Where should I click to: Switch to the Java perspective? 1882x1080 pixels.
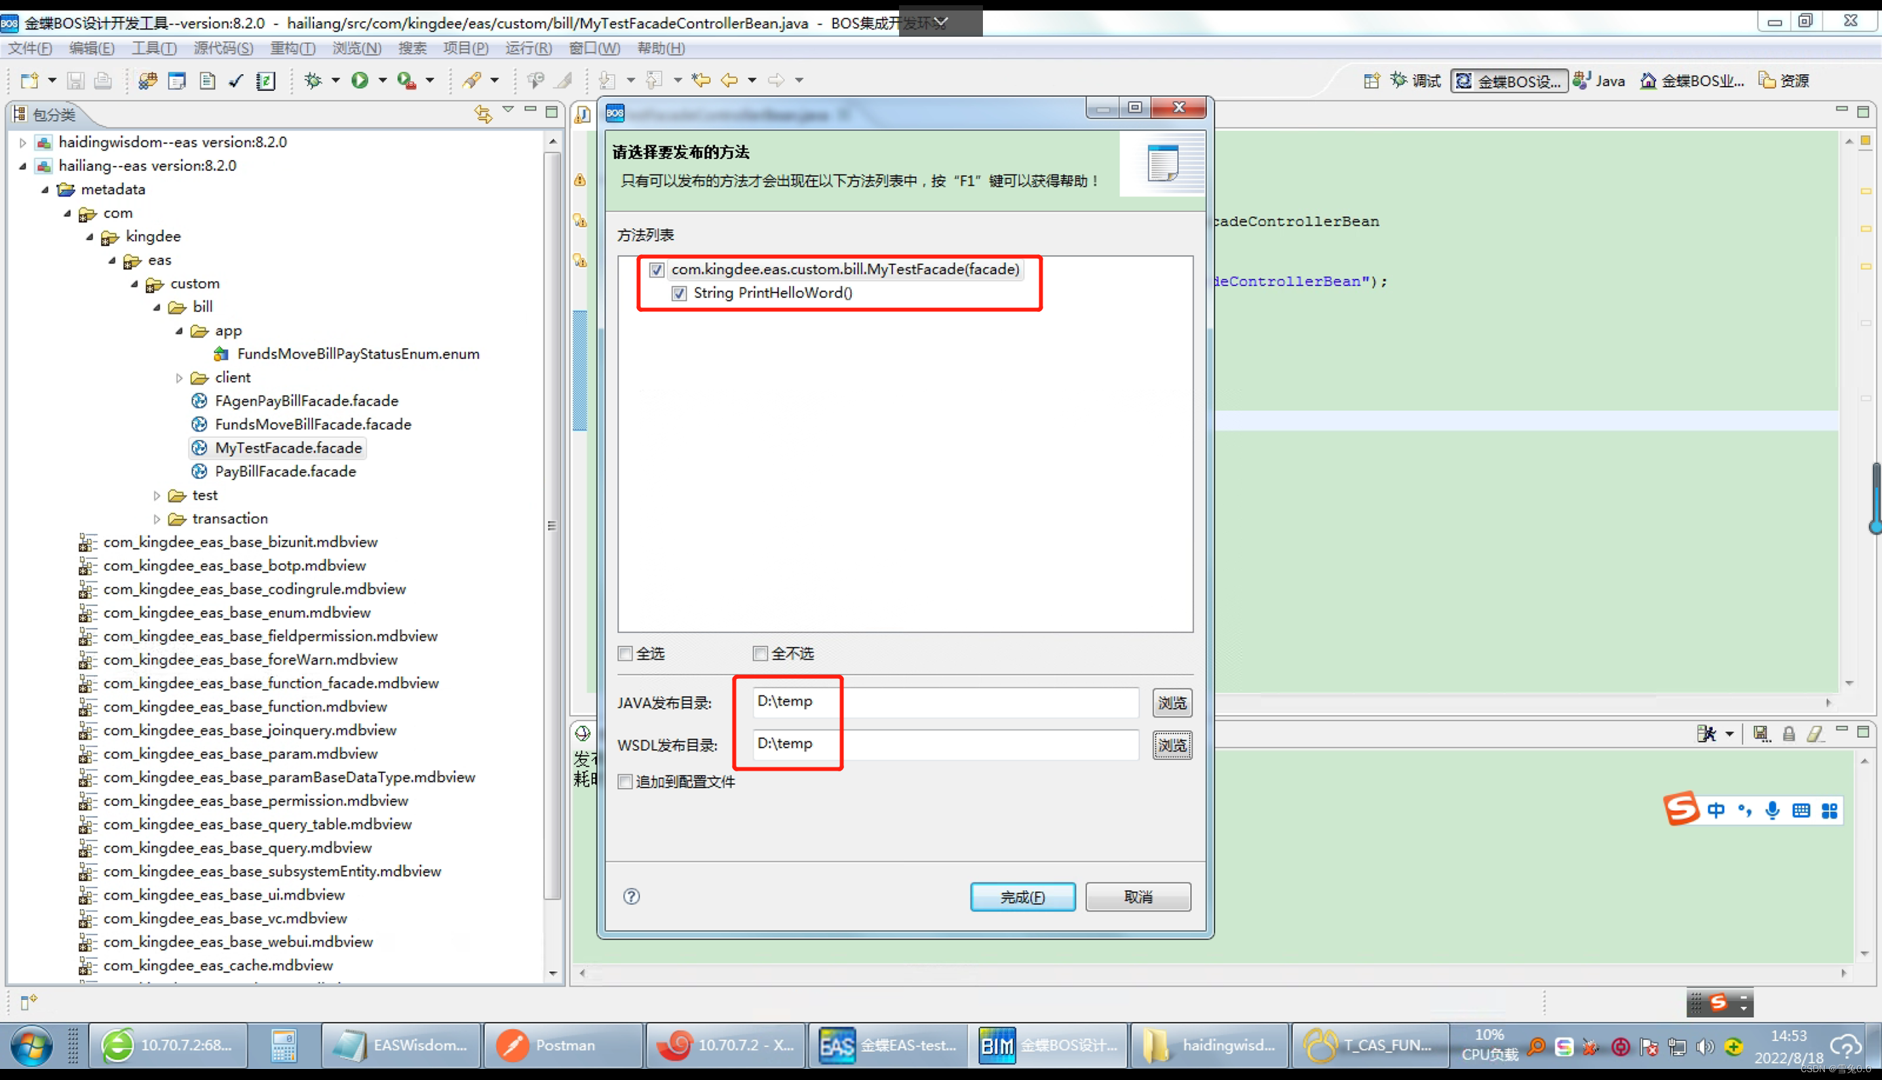point(1600,80)
